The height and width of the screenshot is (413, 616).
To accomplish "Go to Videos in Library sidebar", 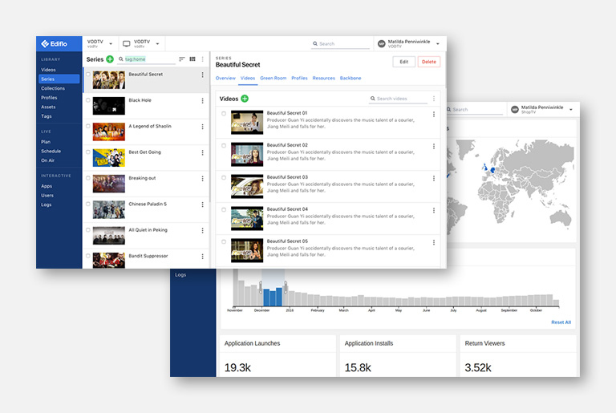I will pyautogui.click(x=48, y=70).
